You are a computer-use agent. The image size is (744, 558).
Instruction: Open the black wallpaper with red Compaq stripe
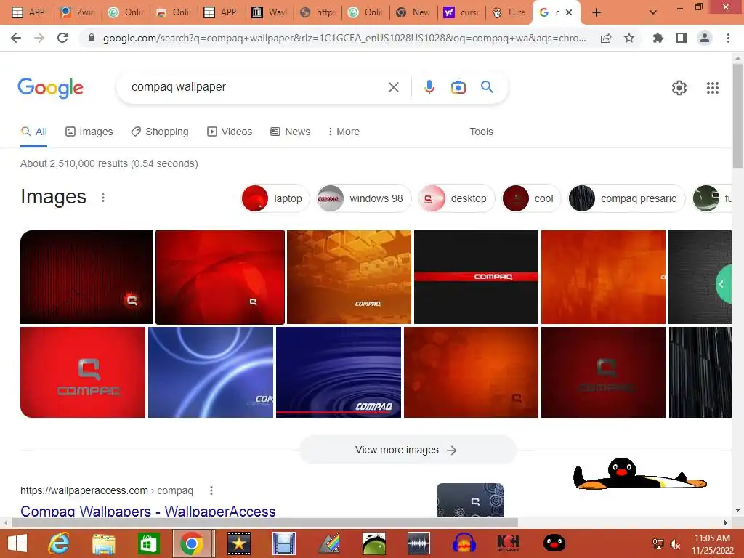(x=476, y=277)
